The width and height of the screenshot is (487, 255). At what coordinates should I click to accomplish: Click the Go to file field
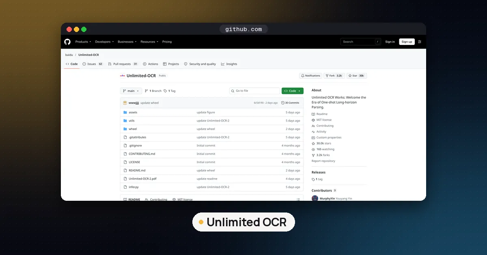254,91
